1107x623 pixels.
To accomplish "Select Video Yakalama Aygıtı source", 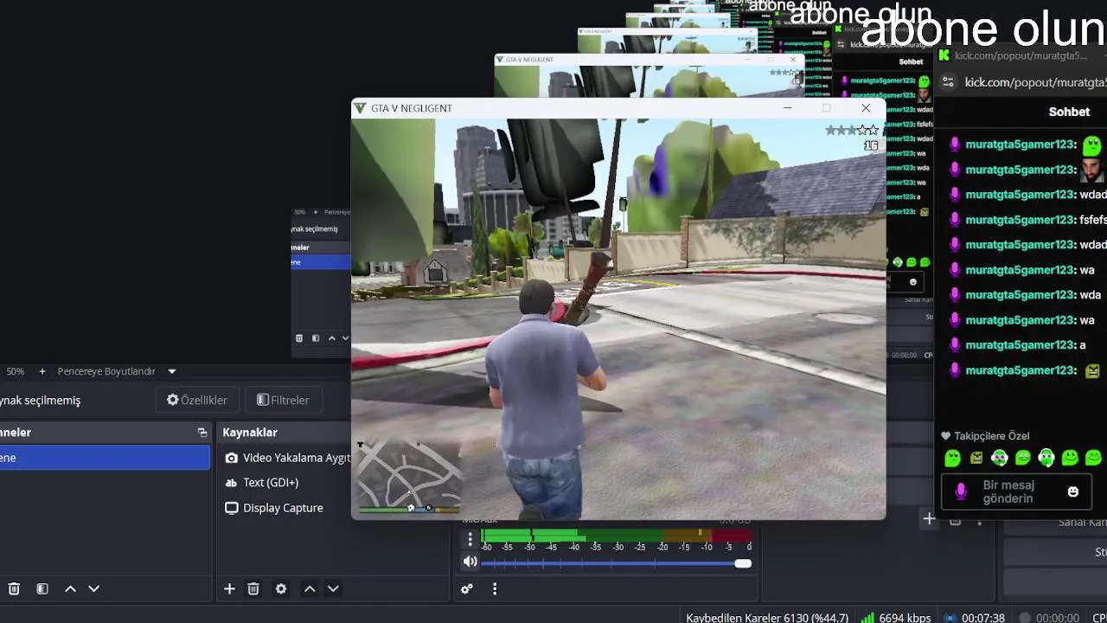I will (x=286, y=458).
